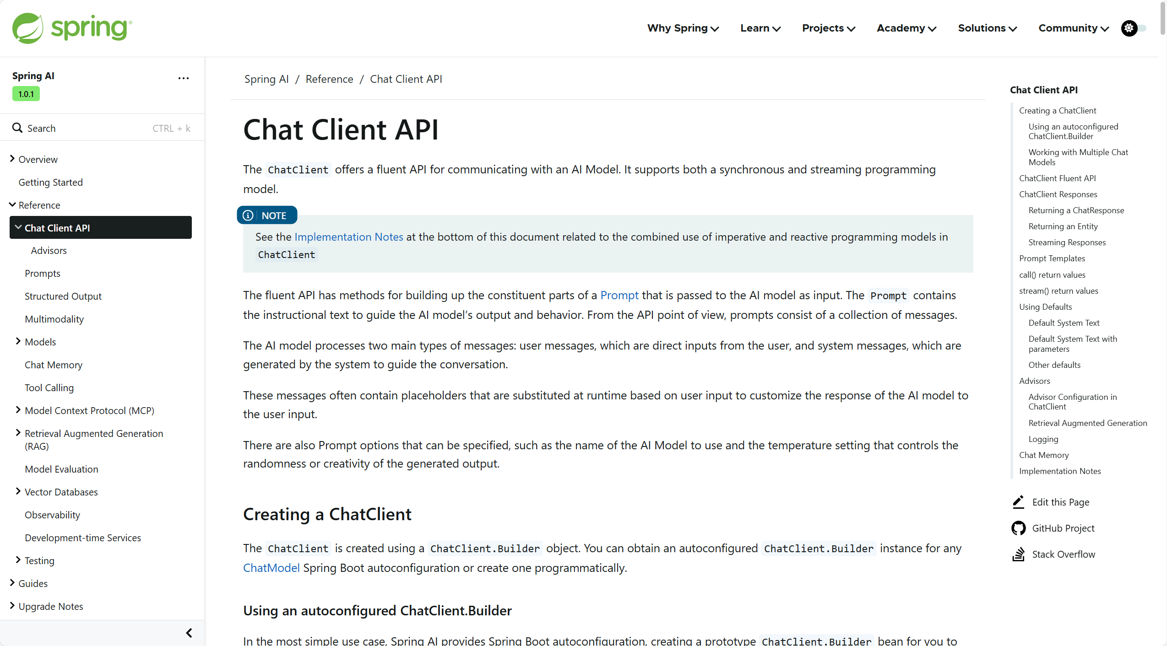Open Model Evaluation in the sidebar
The height and width of the screenshot is (646, 1167).
(x=61, y=469)
